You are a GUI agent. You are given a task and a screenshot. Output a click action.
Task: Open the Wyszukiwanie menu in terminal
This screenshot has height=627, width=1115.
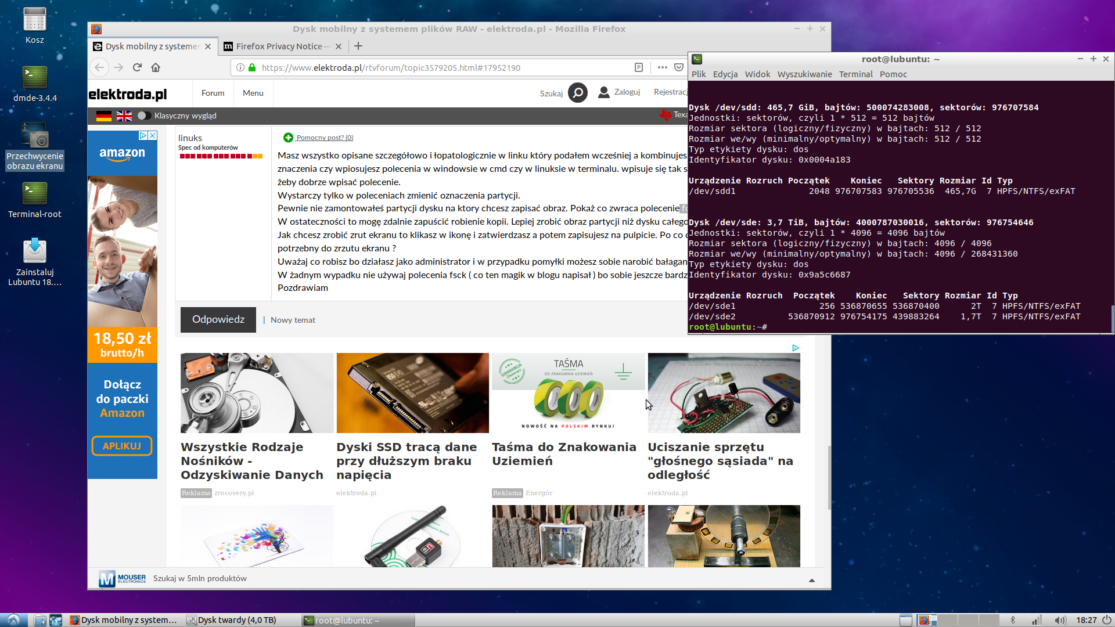point(804,74)
